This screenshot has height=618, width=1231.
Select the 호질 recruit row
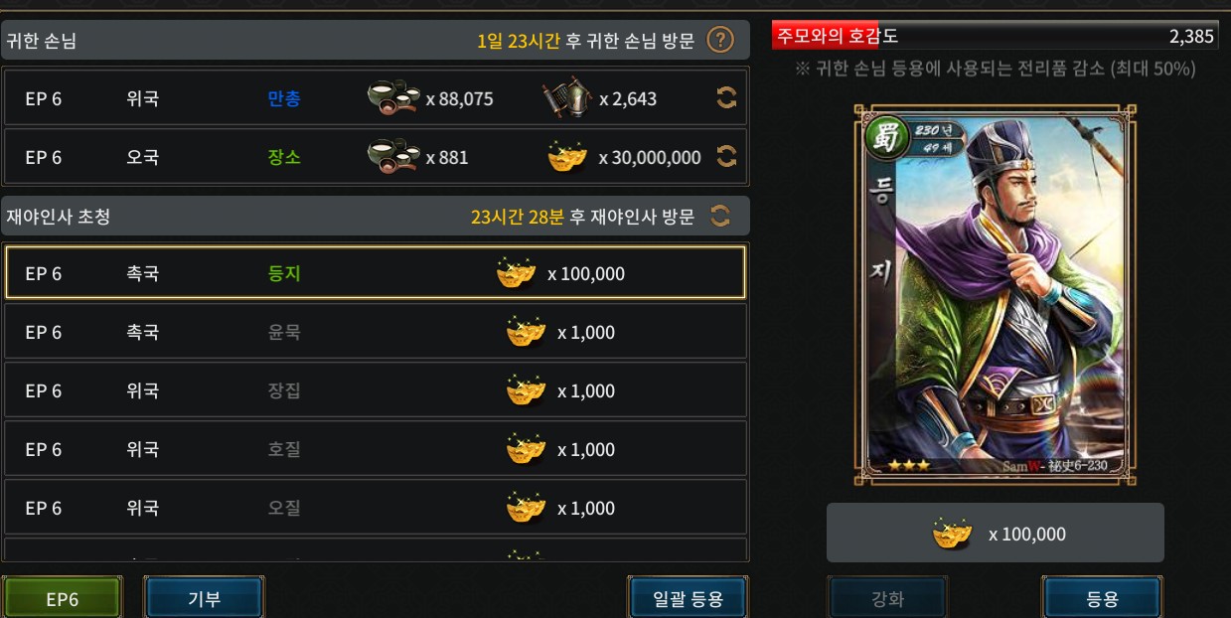(x=375, y=449)
